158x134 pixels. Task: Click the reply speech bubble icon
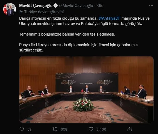coord(22,129)
